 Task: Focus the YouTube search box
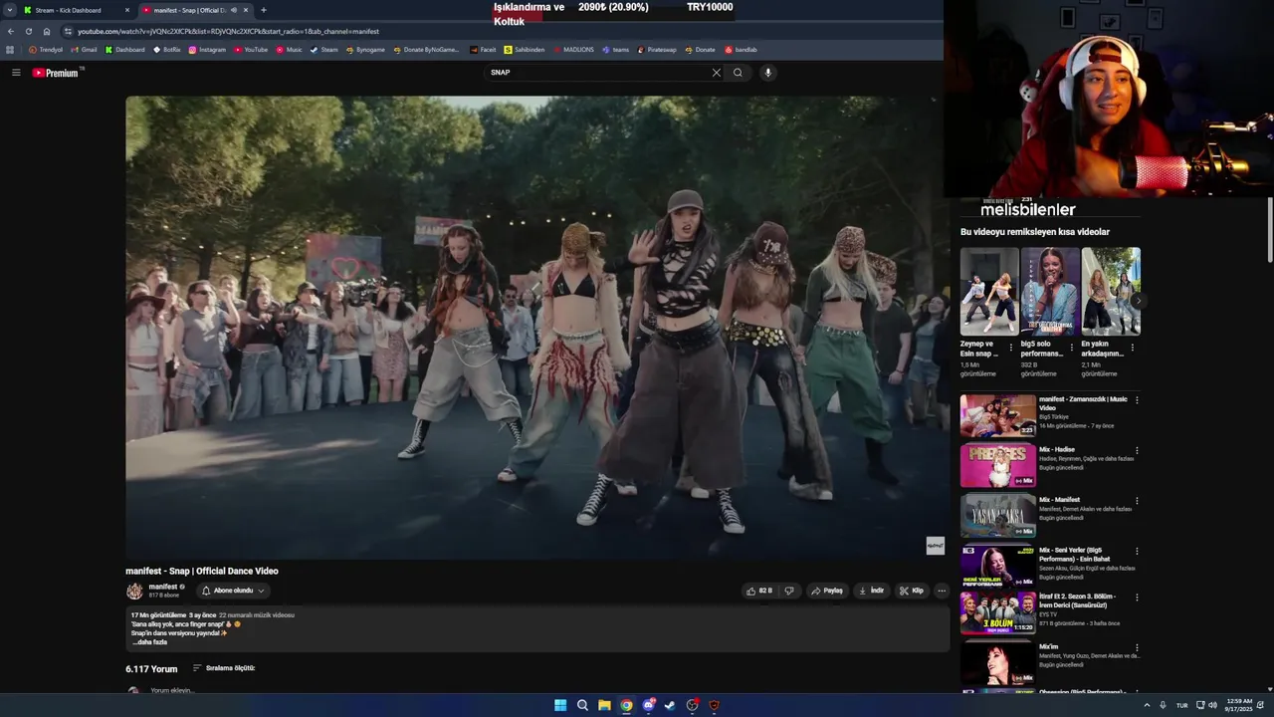(x=597, y=73)
